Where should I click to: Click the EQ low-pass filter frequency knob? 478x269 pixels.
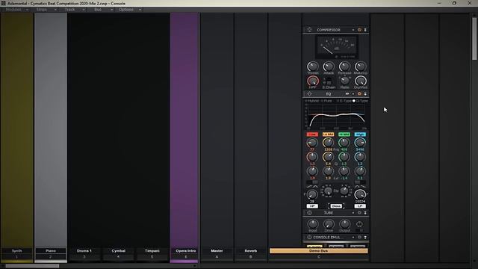pos(360,194)
